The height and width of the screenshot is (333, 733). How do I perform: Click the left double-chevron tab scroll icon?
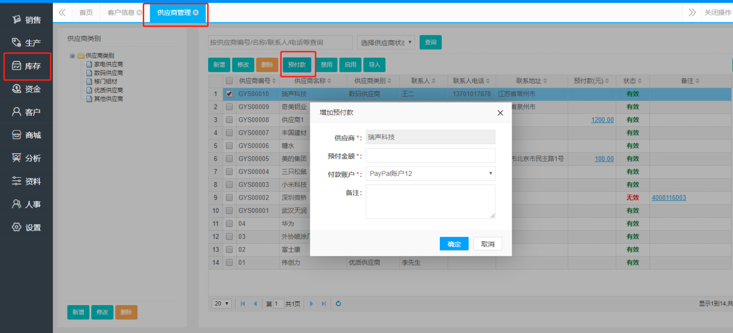[x=62, y=13]
